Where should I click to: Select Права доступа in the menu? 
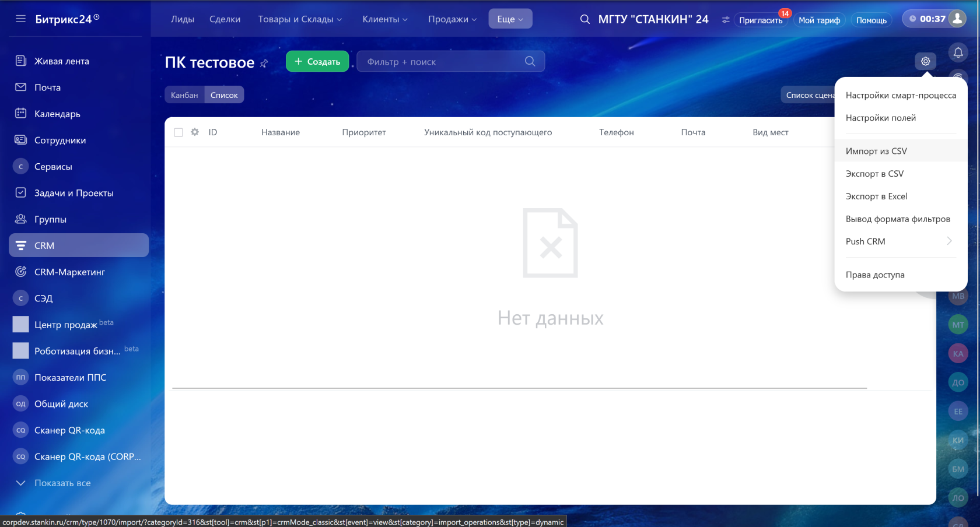(901, 275)
